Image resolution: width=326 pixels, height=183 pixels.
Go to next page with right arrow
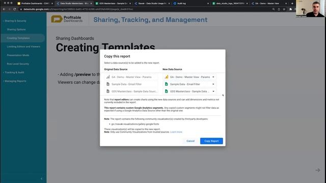318,170
